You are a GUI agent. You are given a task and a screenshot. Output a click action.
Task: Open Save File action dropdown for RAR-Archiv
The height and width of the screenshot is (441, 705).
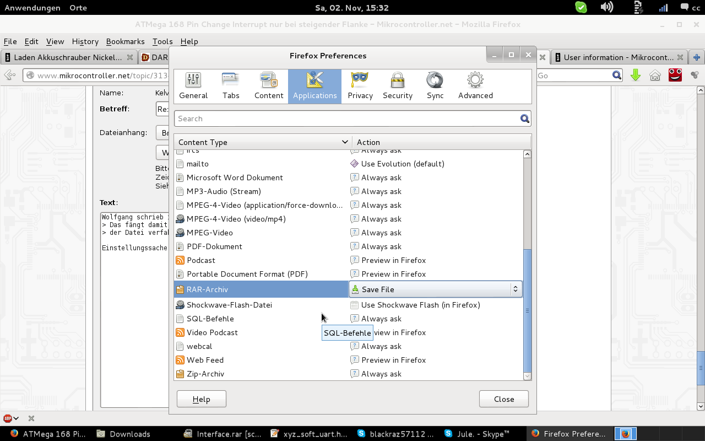tap(435, 289)
